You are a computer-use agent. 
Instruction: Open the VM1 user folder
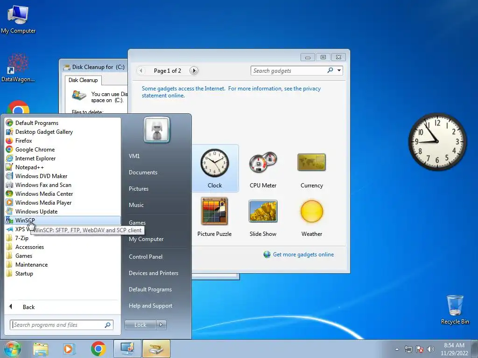tap(134, 156)
